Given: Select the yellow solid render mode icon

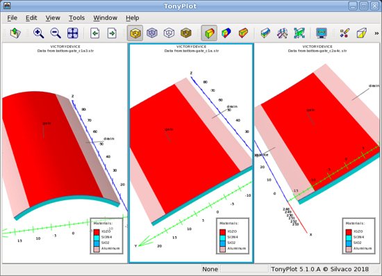Looking at the screenshot, I should point(135,33).
